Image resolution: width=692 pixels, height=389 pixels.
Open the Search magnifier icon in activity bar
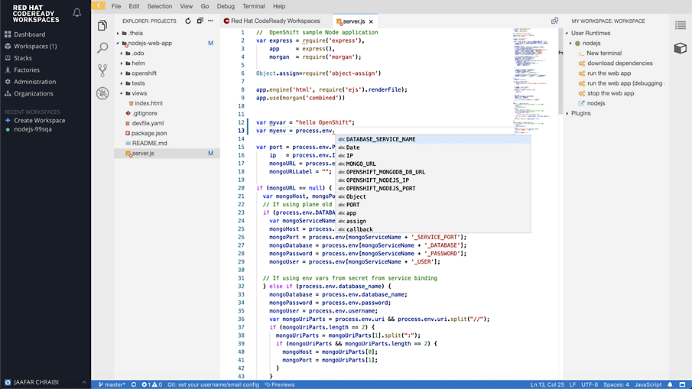pos(102,48)
